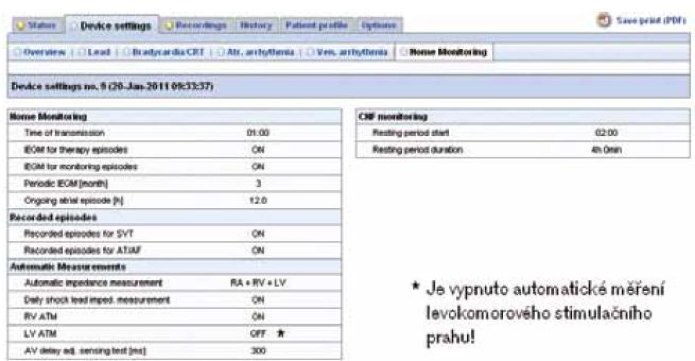Click the icon beside Lead
The height and width of the screenshot is (361, 695).
pyautogui.click(x=82, y=52)
